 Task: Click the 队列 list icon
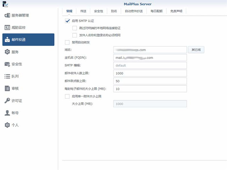[x=7, y=76]
